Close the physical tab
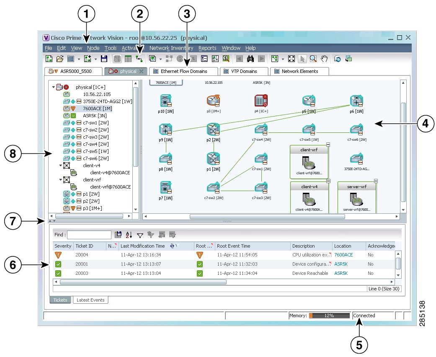Image resolution: width=436 pixels, height=357 pixels. coord(141,71)
